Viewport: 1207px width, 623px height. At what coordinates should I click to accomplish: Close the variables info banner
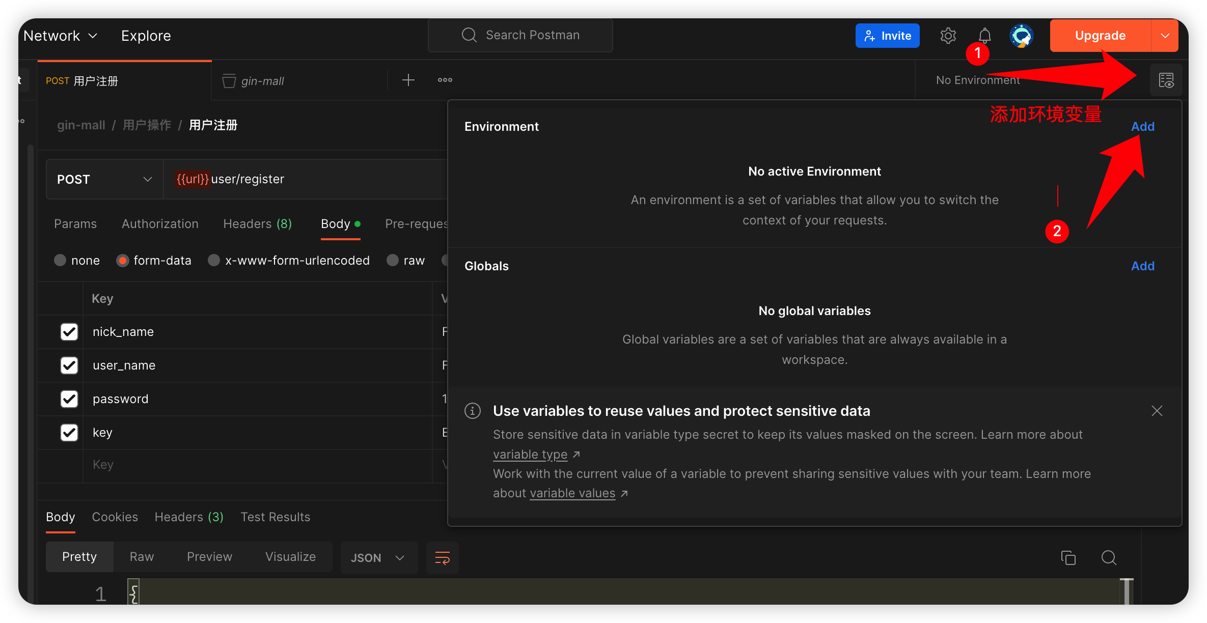tap(1157, 411)
